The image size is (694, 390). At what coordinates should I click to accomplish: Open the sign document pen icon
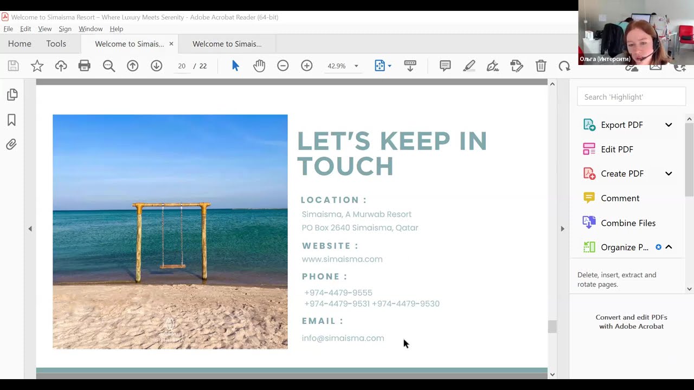[x=493, y=66]
